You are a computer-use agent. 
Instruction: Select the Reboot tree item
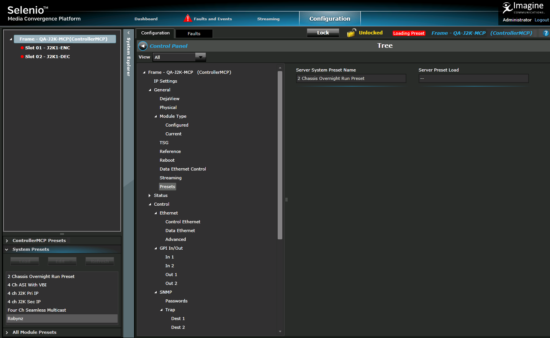pyautogui.click(x=167, y=160)
